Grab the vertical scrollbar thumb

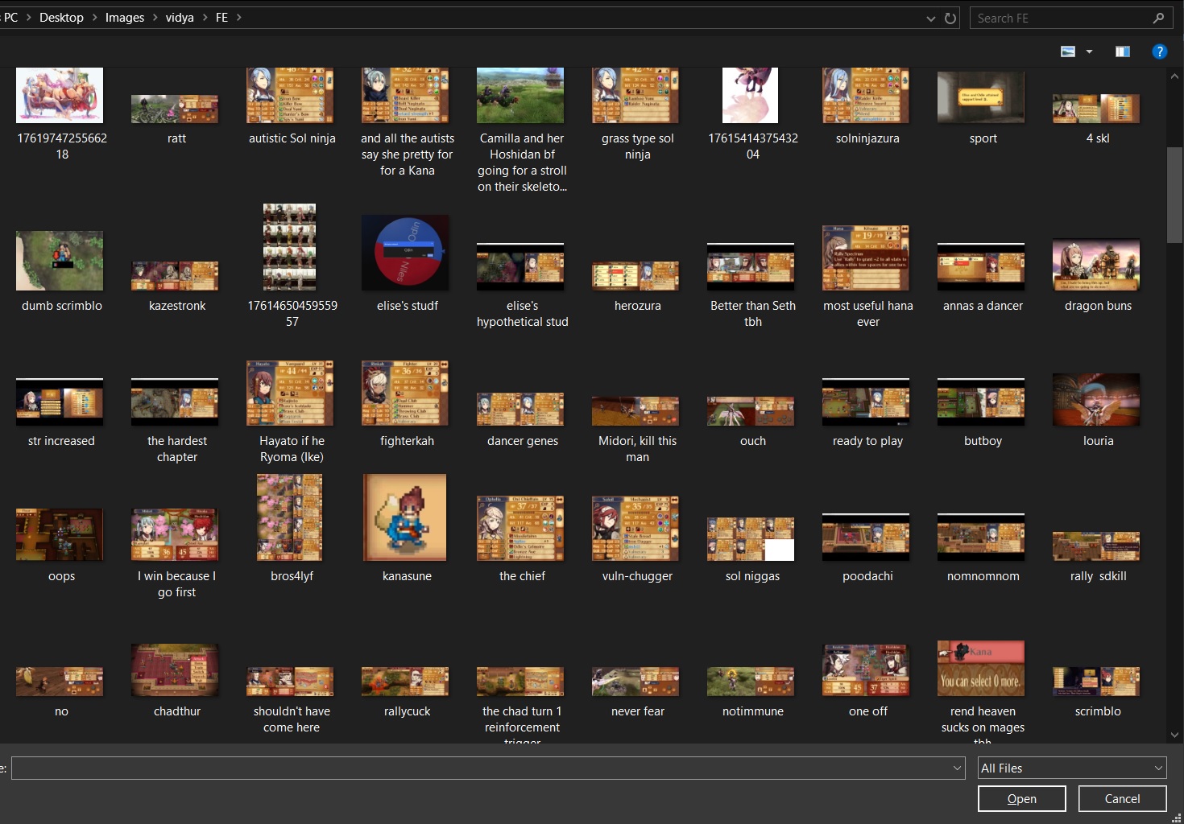(1174, 195)
